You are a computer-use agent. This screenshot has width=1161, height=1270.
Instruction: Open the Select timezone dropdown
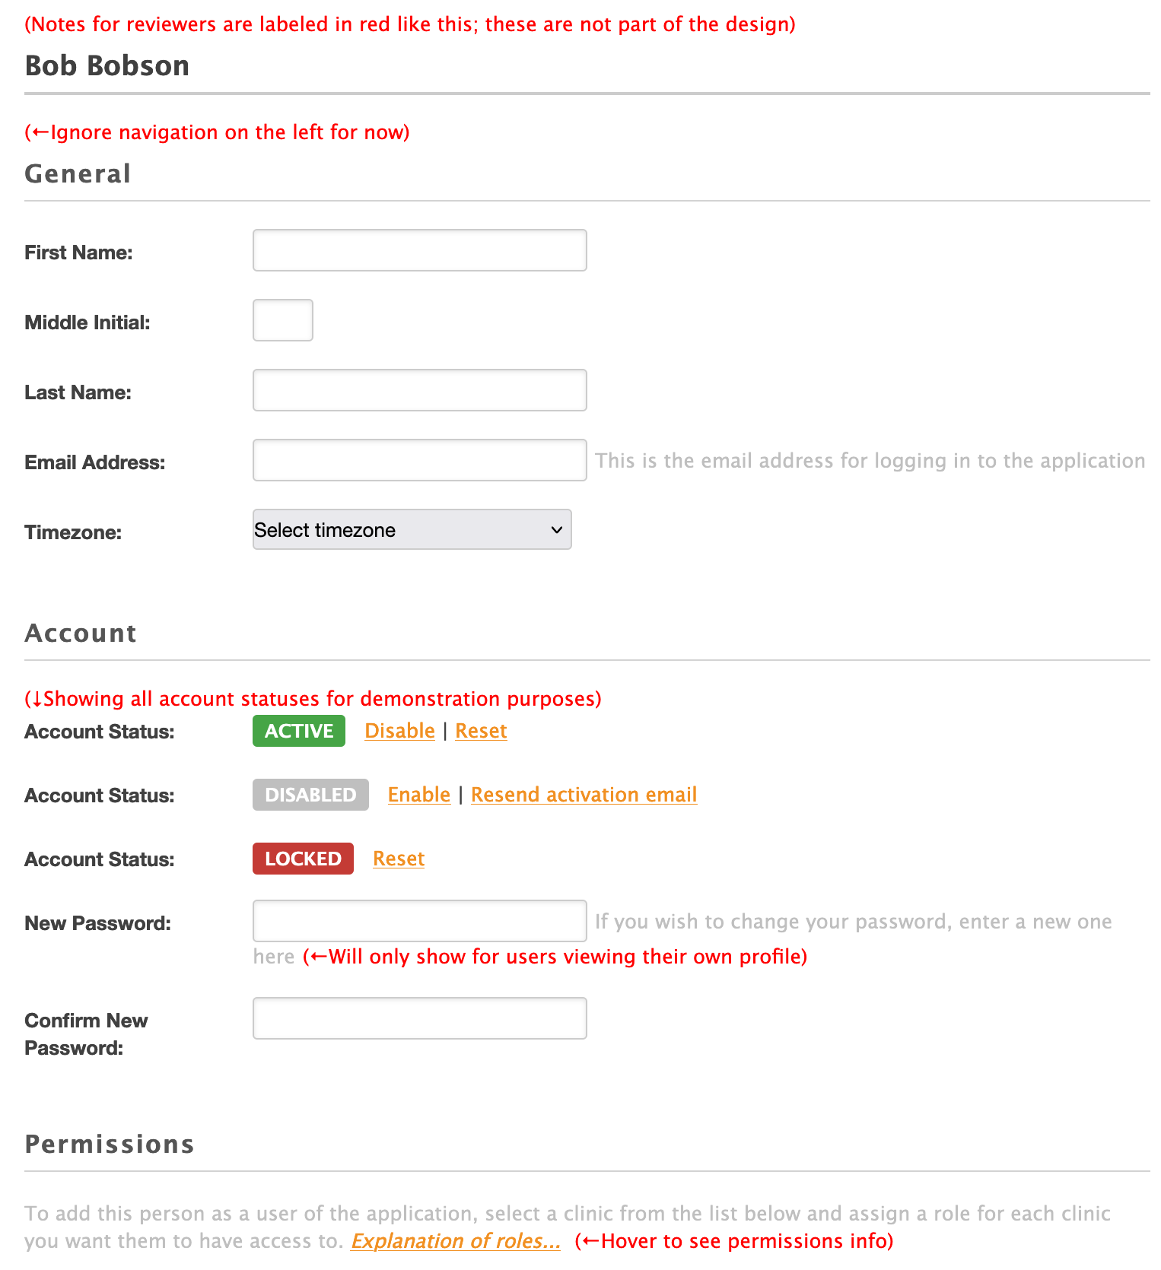(x=412, y=529)
